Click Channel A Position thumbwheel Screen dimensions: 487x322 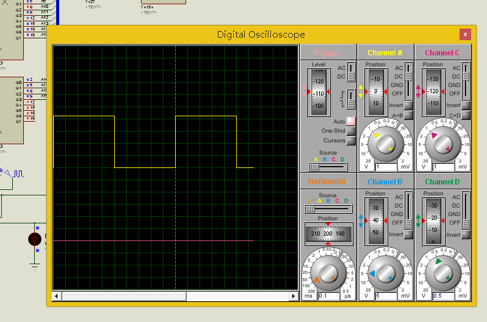376,92
